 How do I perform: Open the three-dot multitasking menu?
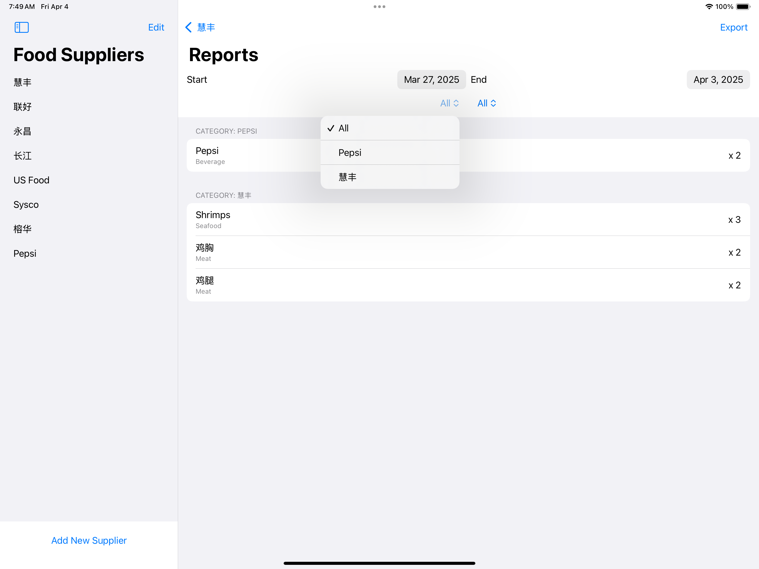379,6
